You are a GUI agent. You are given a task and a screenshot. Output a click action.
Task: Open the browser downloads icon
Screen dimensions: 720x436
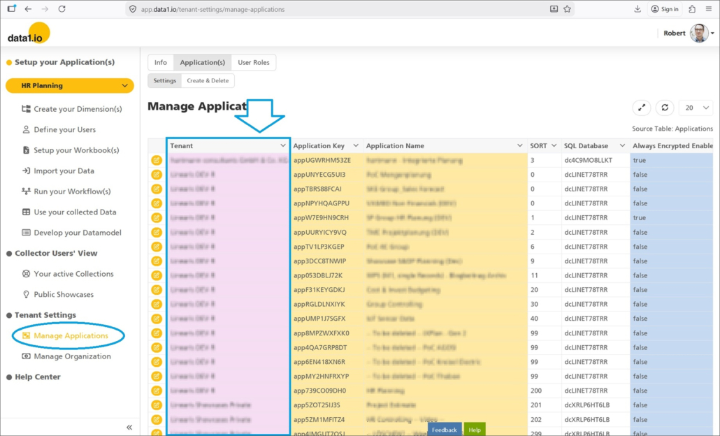[638, 9]
